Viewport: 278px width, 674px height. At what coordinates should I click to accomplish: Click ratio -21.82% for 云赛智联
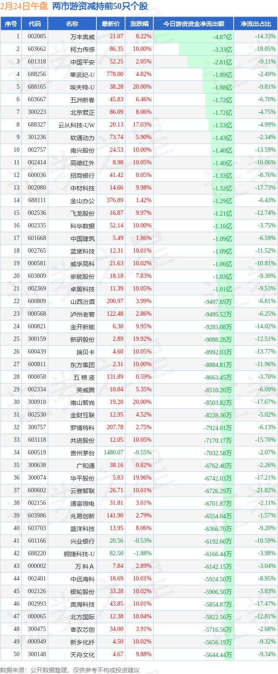click(265, 490)
